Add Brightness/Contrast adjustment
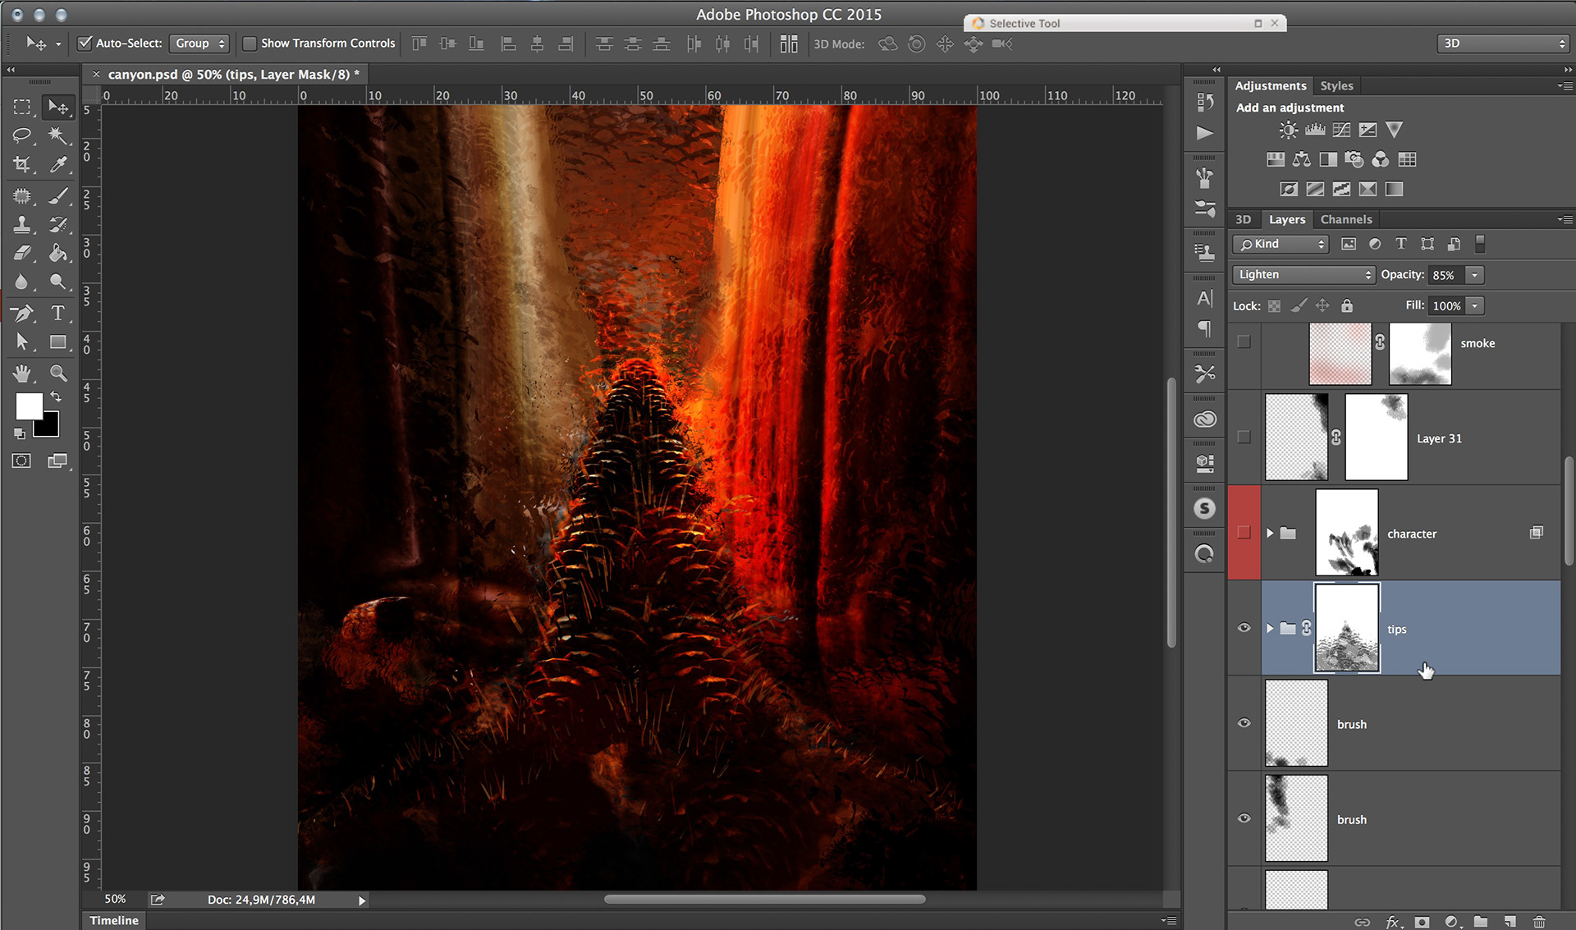 (x=1289, y=130)
